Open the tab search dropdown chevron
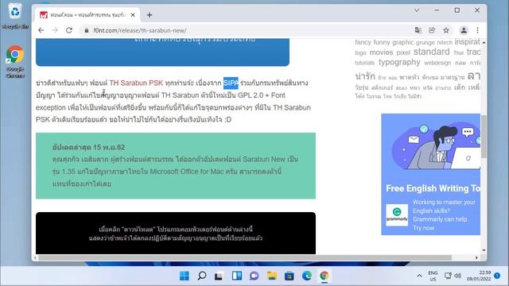Screen dimensions: 509x286 [417, 10]
